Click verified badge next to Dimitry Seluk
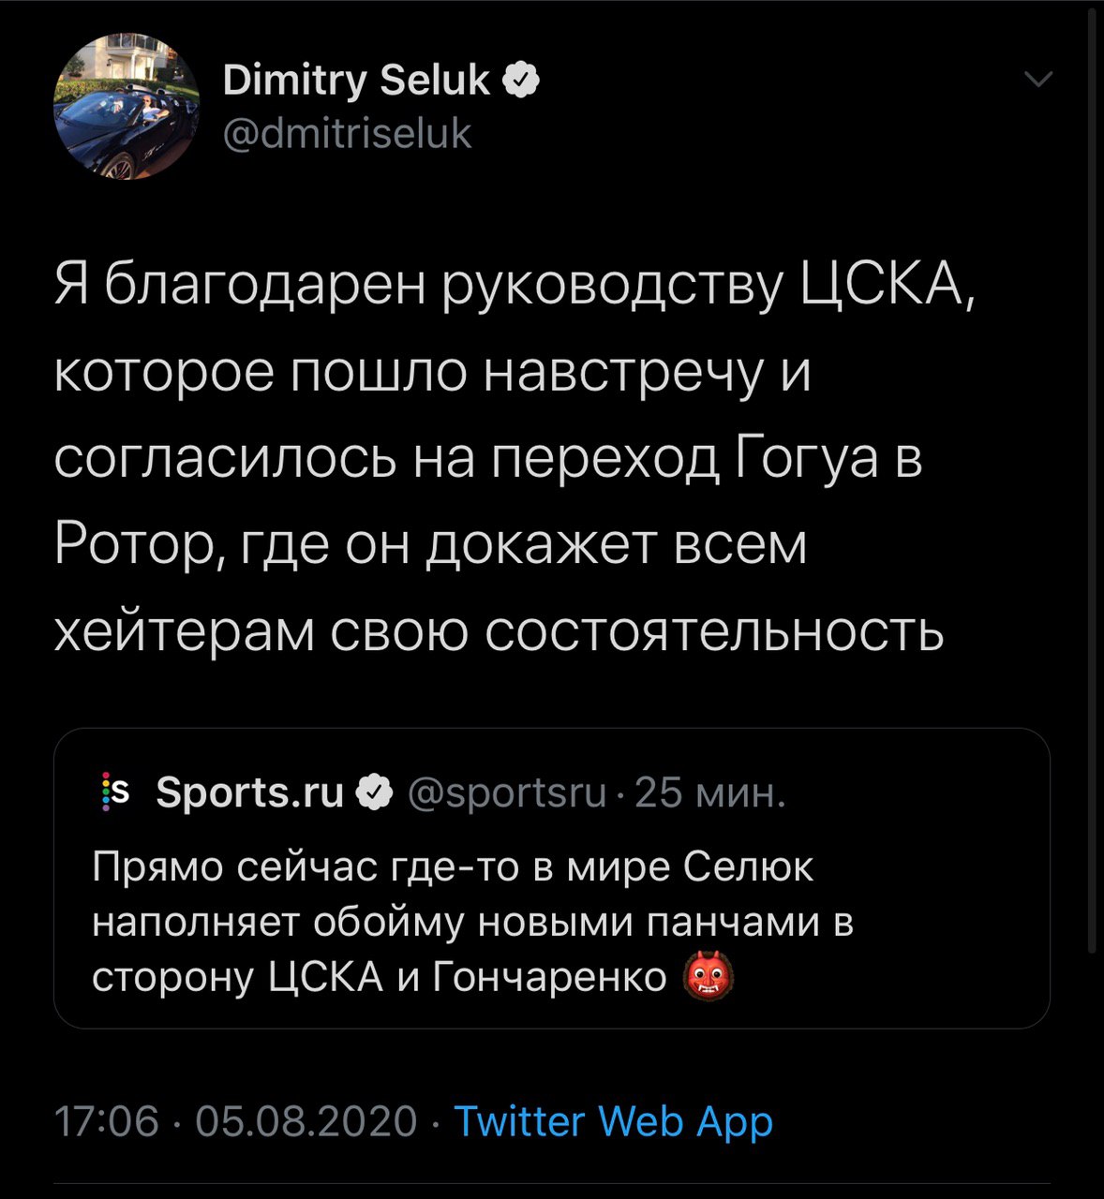The height and width of the screenshot is (1199, 1104). pyautogui.click(x=521, y=81)
